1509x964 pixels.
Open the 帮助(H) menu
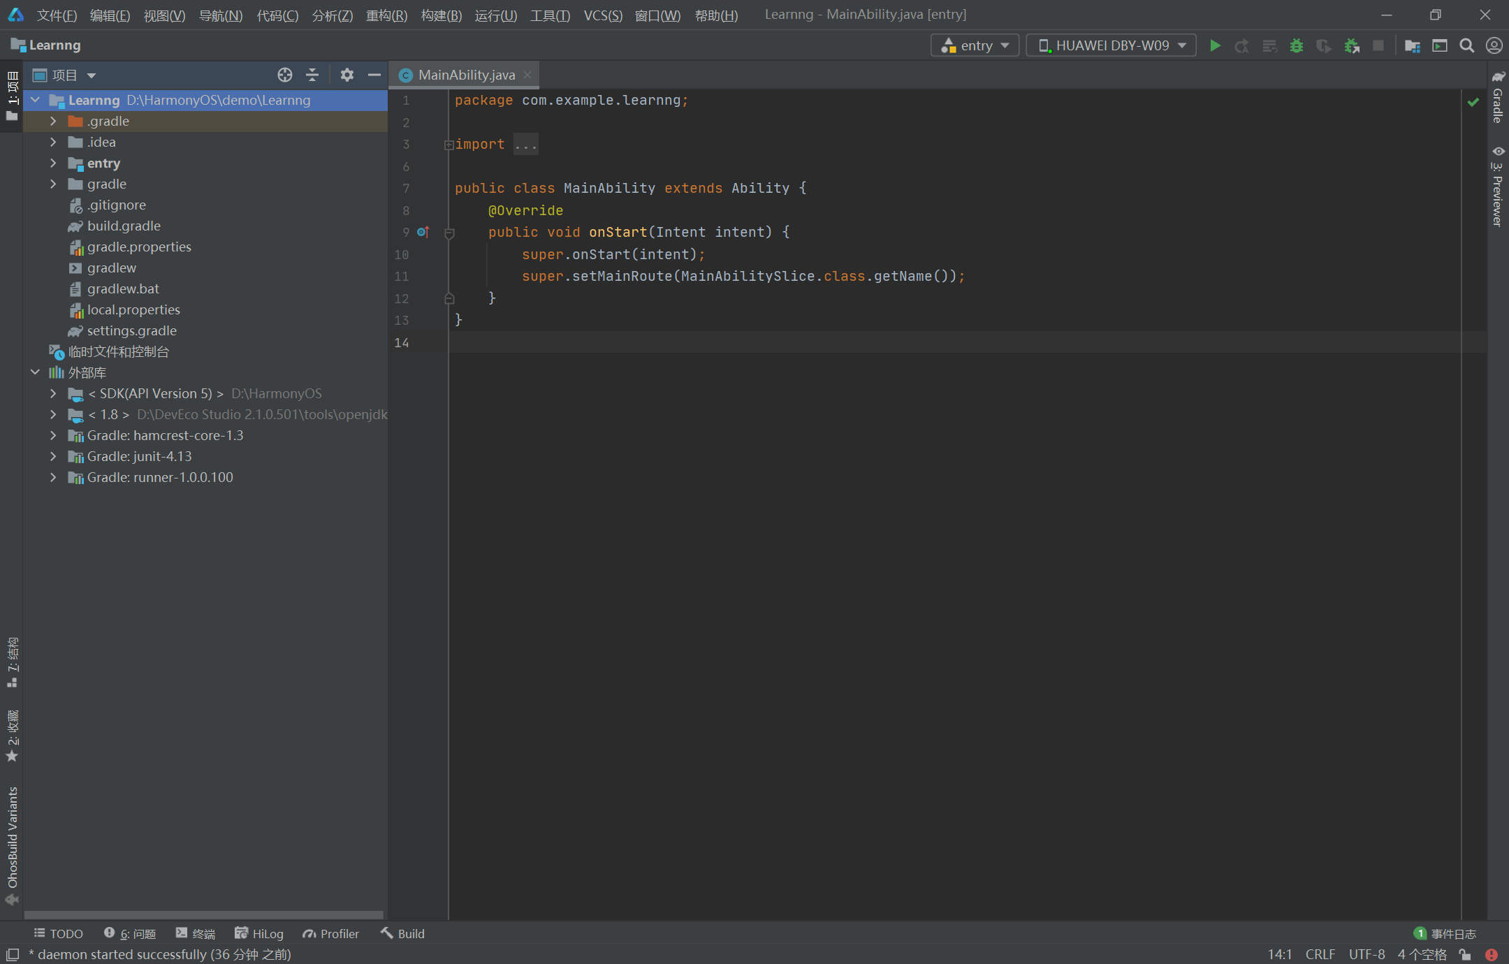coord(716,15)
